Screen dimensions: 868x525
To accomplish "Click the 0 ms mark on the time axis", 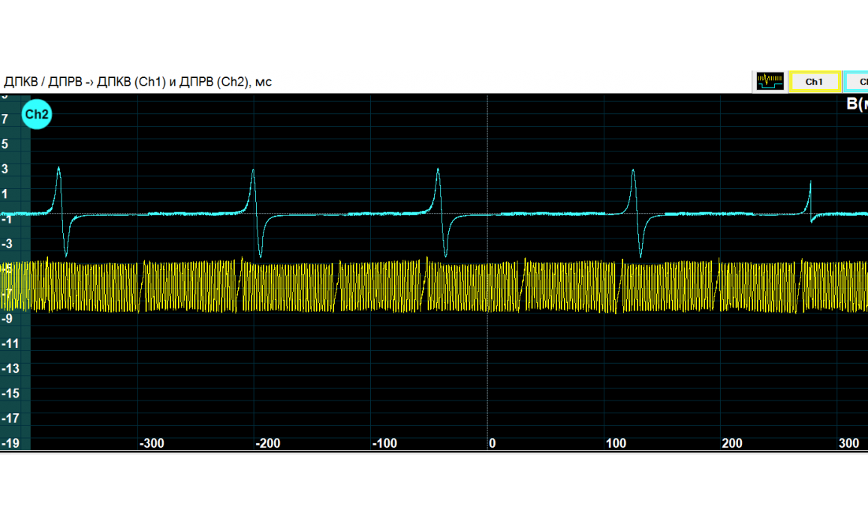I will tap(492, 443).
